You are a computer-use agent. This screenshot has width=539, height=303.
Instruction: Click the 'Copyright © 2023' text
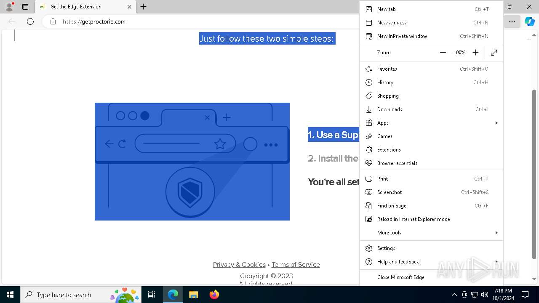(266, 276)
